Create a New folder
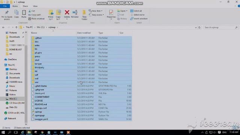The height and width of the screenshot is (135, 240). pos(84,15)
